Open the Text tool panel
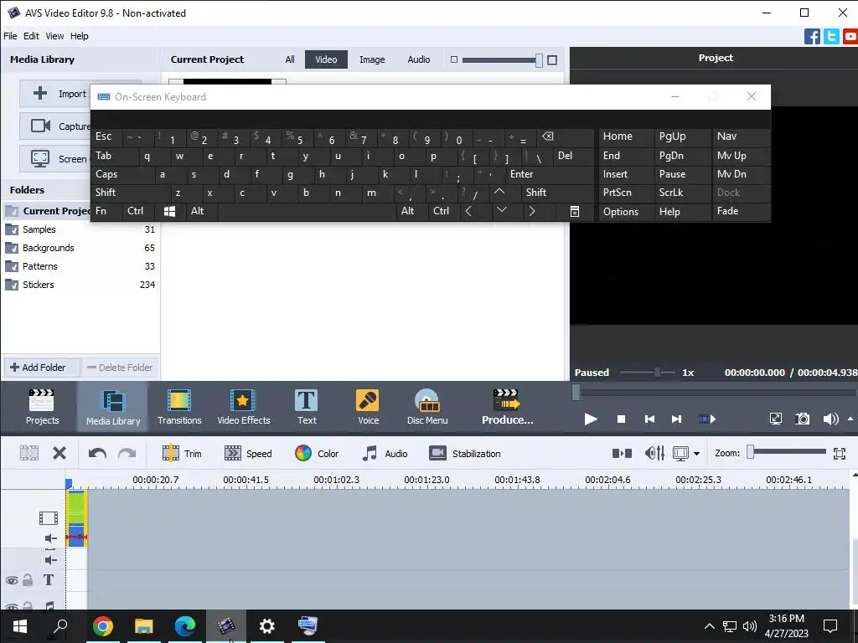The height and width of the screenshot is (643, 858). (307, 407)
